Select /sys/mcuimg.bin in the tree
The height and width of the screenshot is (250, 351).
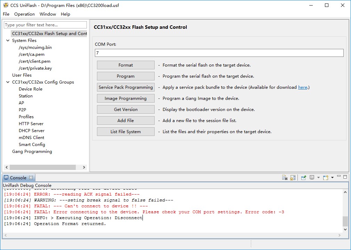[x=35, y=48]
